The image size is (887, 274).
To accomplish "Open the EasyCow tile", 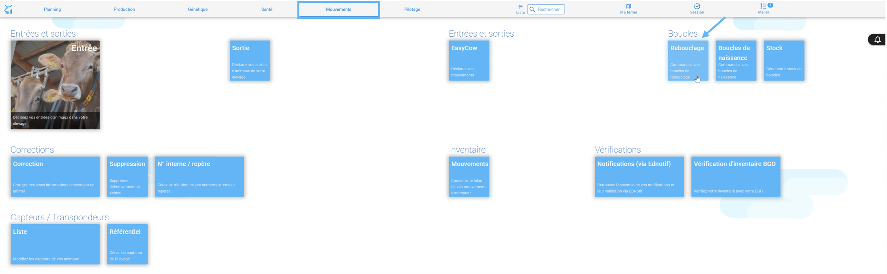I will (x=469, y=61).
